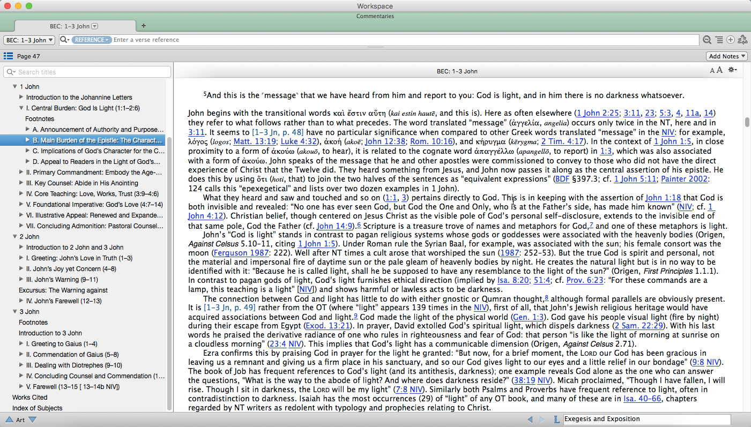The height and width of the screenshot is (427, 751).
Task: Click the add parallel pane plus icon
Action: 730,40
